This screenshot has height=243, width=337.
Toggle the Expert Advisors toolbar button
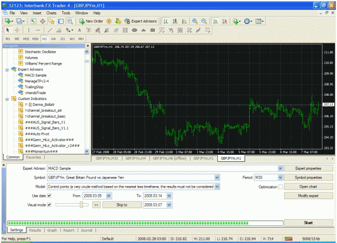pyautogui.click(x=141, y=21)
